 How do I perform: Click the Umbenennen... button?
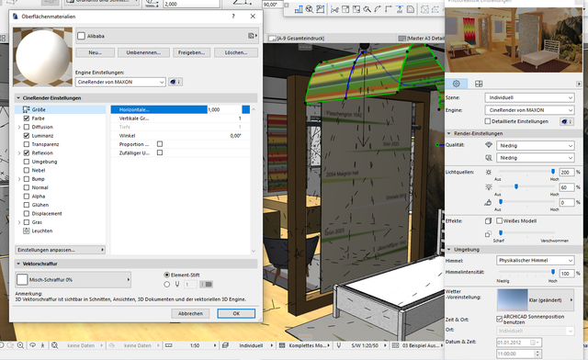pyautogui.click(x=143, y=52)
